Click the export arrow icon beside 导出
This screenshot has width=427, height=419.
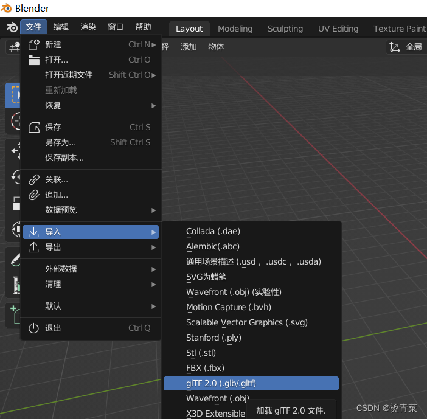(34, 248)
